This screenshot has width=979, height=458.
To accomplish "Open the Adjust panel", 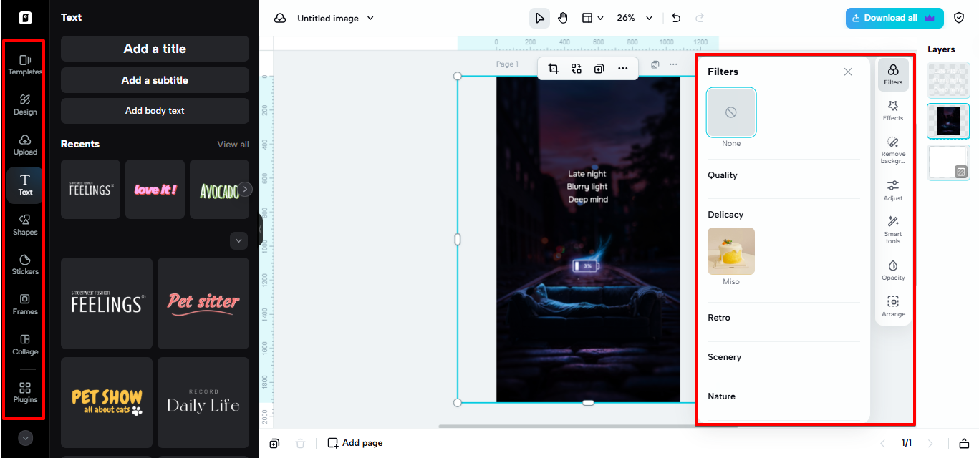I will [893, 190].
